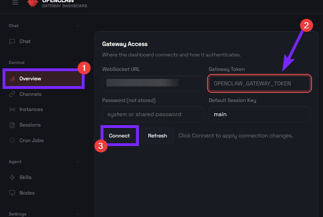
Task: Collapse the Chat sidebar section
Action: click(77, 26)
